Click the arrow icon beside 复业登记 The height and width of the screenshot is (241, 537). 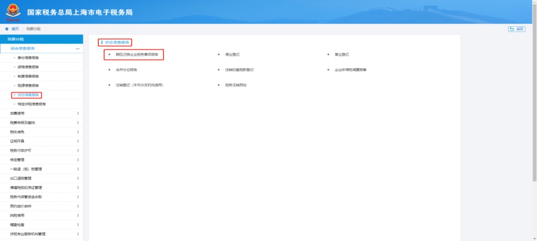pos(329,54)
